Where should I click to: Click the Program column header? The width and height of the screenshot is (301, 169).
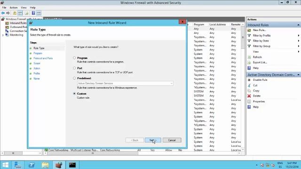pyautogui.click(x=199, y=24)
